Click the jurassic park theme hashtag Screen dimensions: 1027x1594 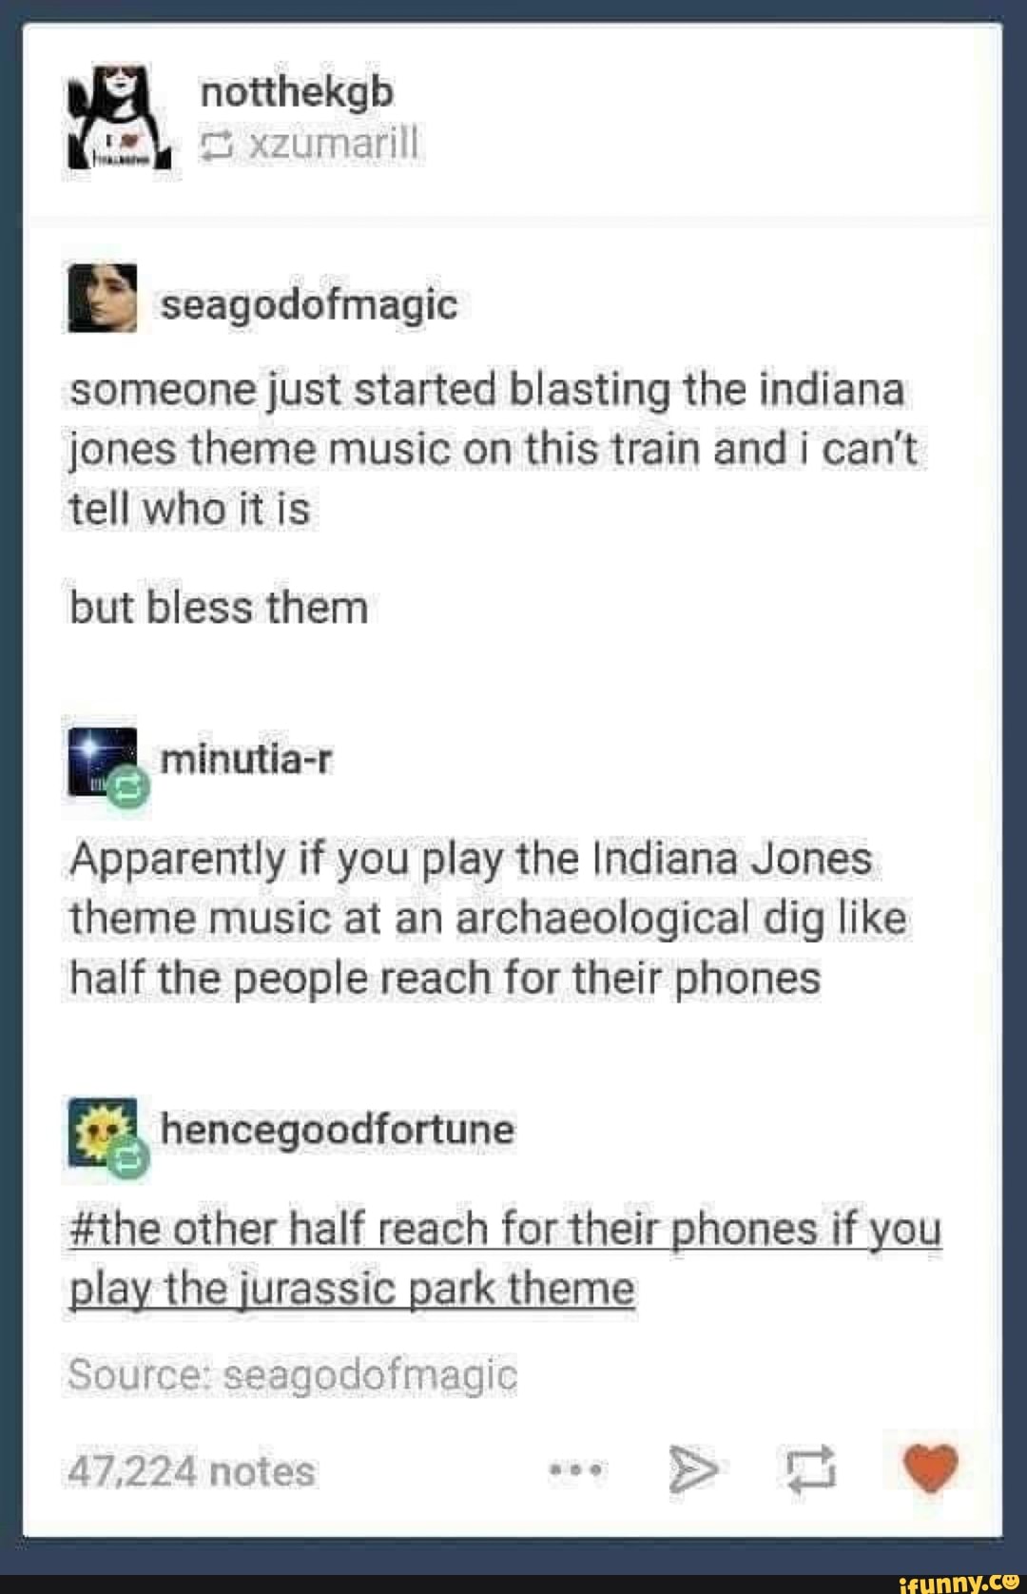click(505, 1258)
